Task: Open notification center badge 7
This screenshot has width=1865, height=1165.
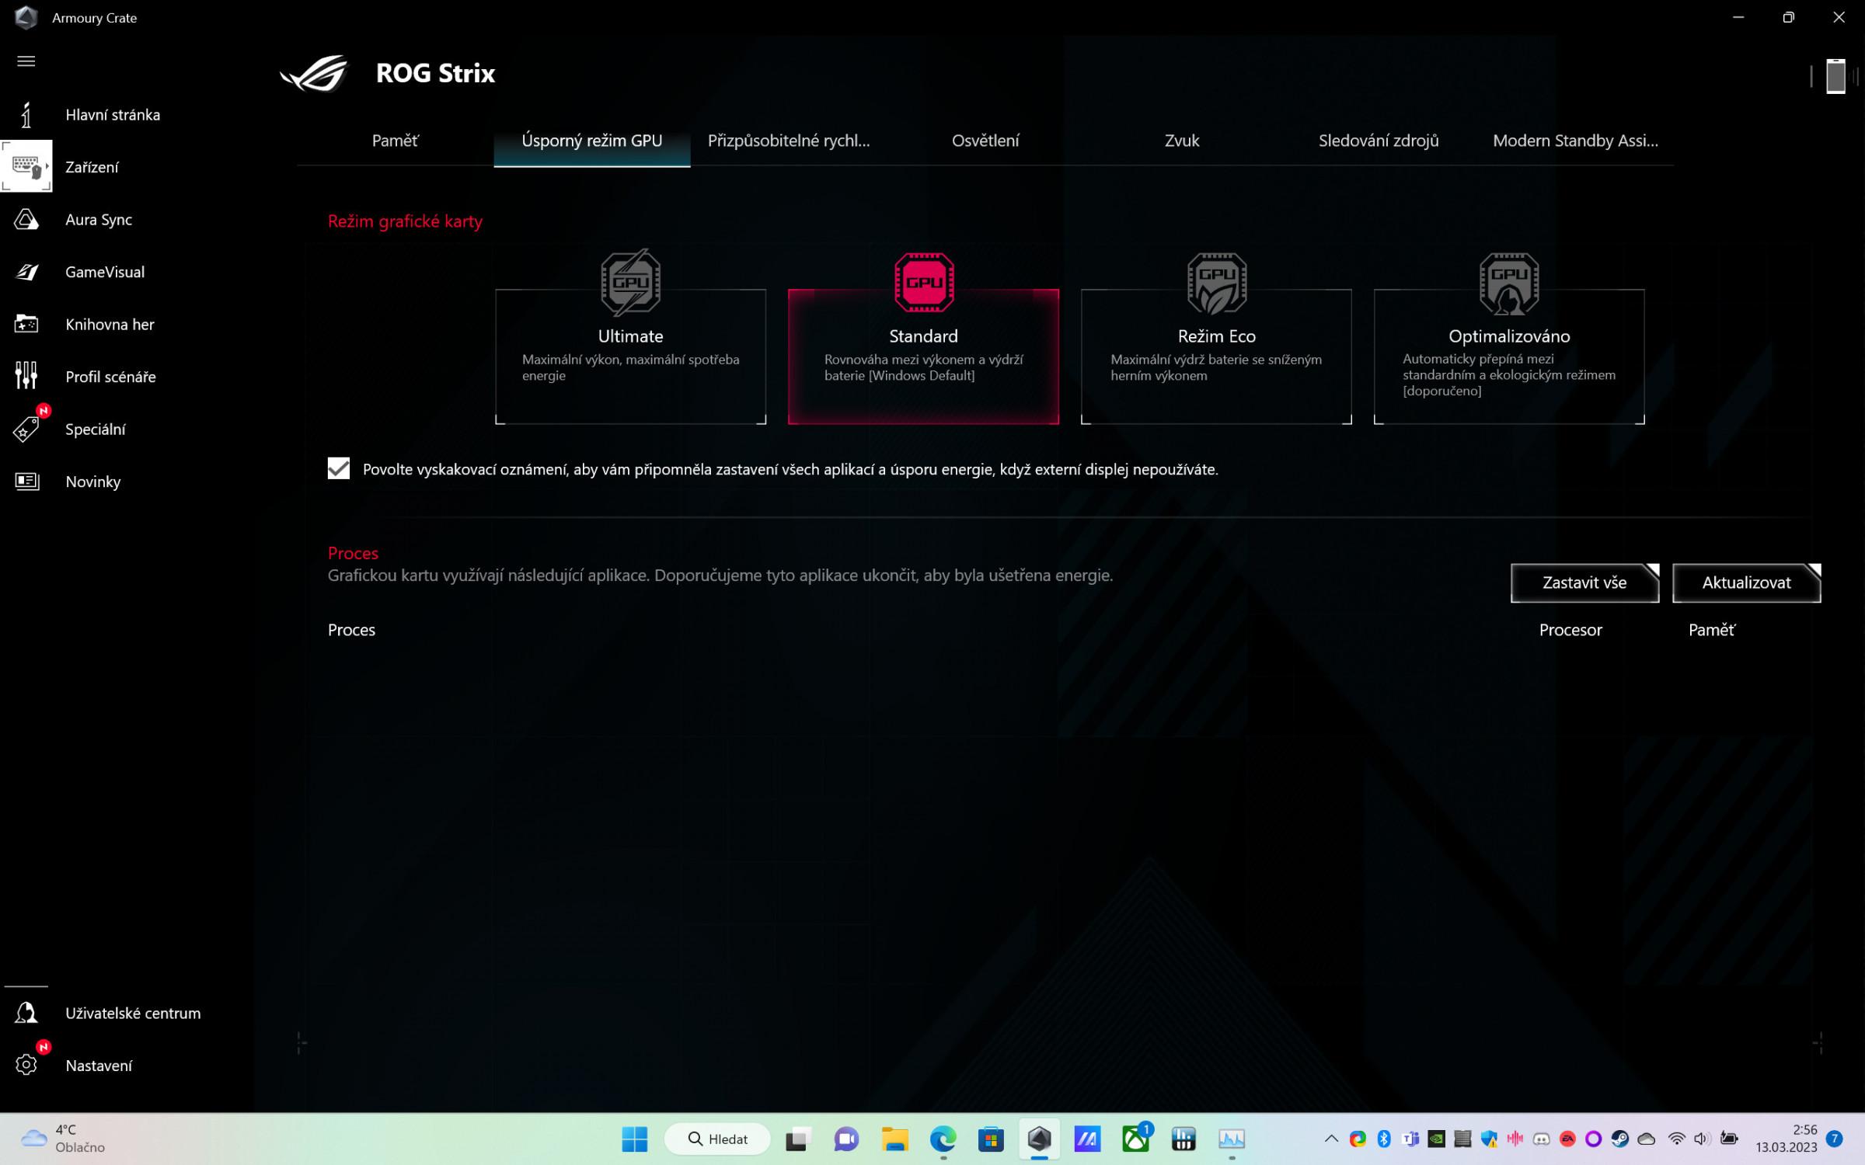Action: tap(1835, 1139)
